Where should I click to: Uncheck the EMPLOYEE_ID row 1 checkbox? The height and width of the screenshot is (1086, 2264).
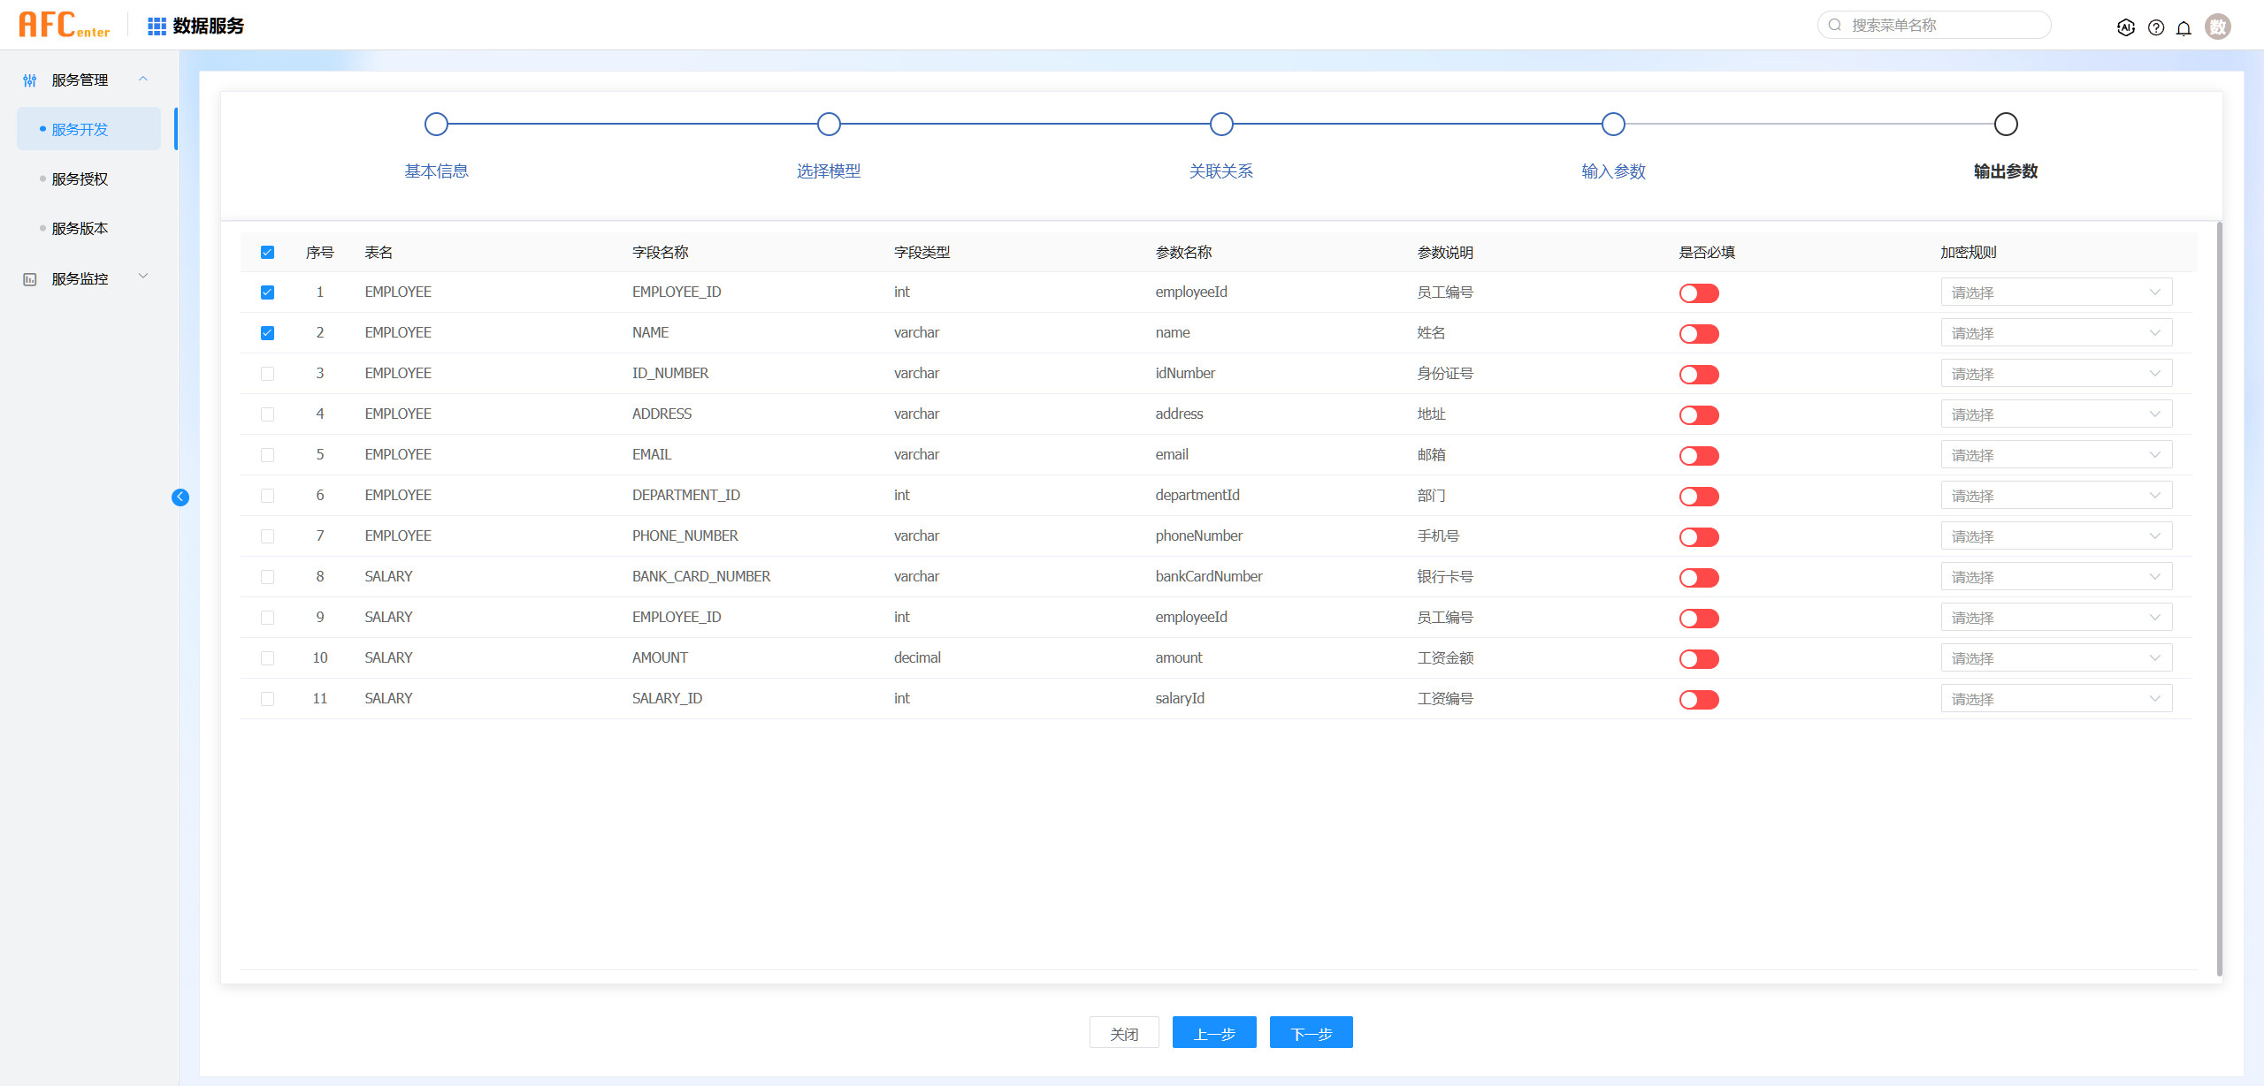[x=267, y=292]
